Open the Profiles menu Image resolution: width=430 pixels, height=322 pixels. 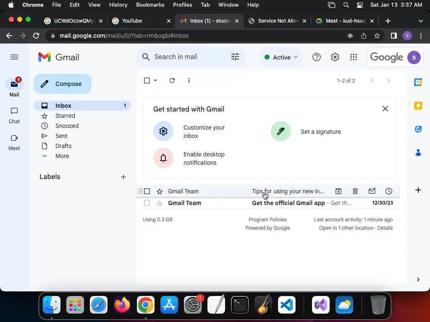(x=182, y=5)
